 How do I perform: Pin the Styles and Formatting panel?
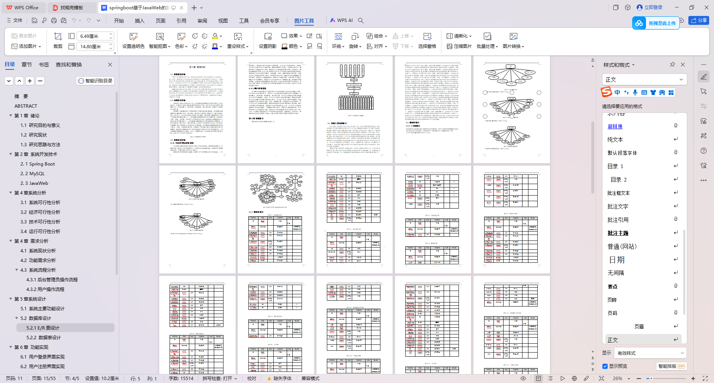(672, 65)
